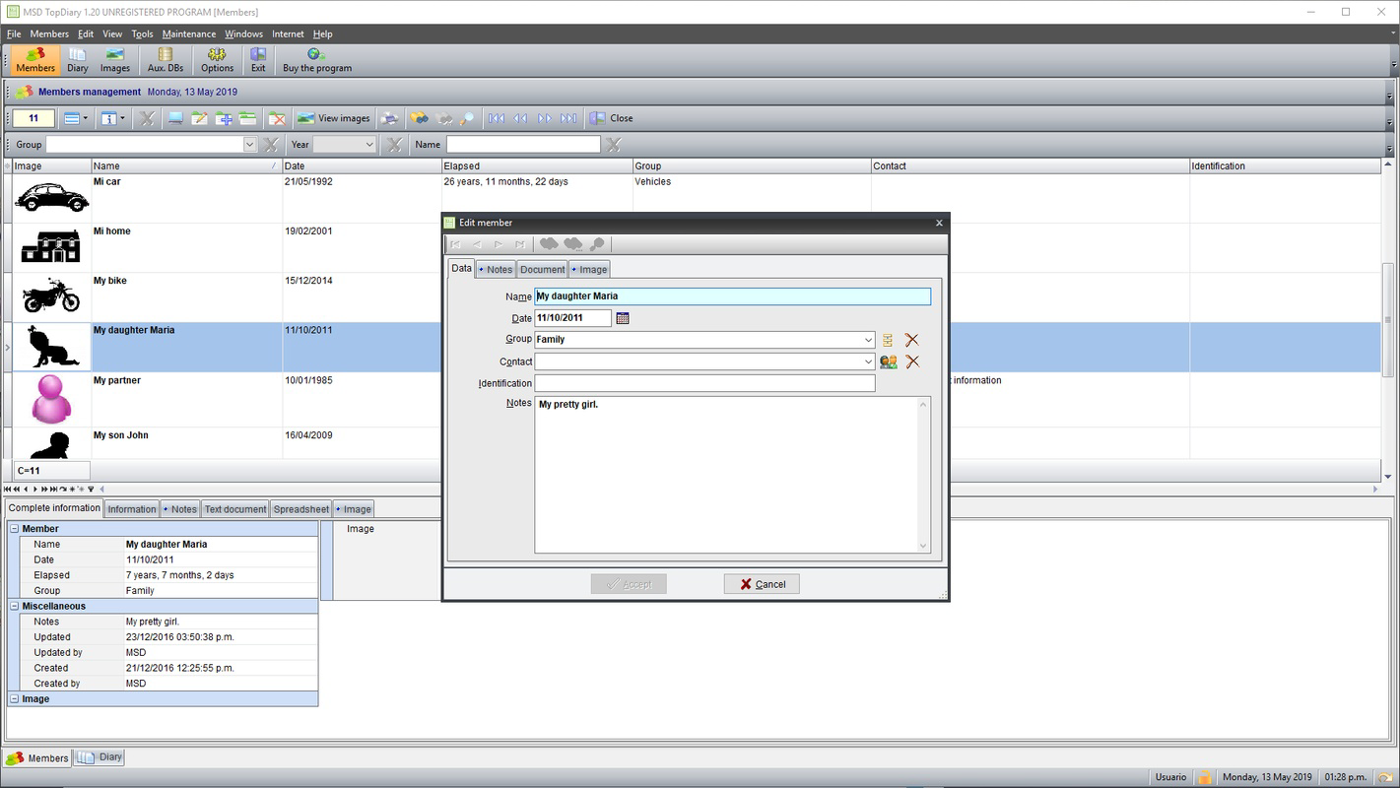Click Close in the members toolbar
Viewport: 1400px width, 788px height.
612,118
